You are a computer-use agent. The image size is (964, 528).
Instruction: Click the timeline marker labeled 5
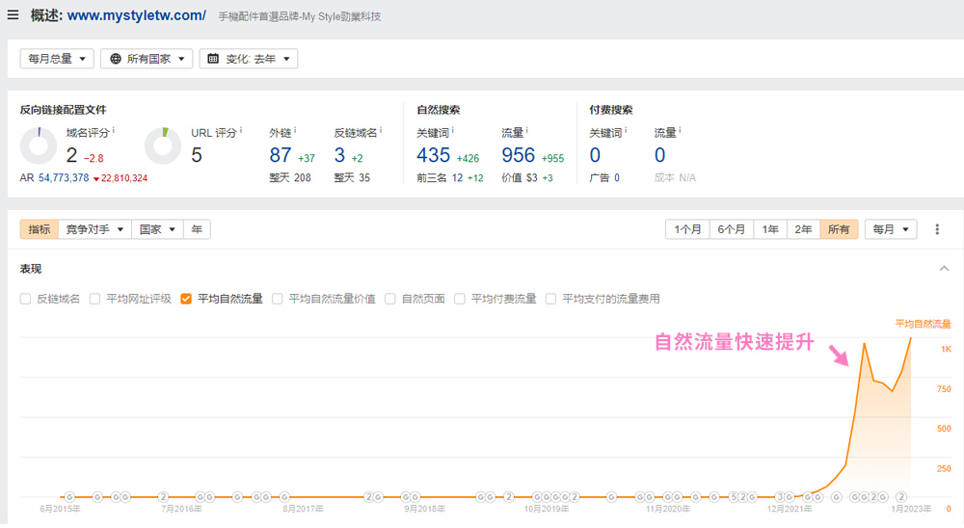point(733,496)
